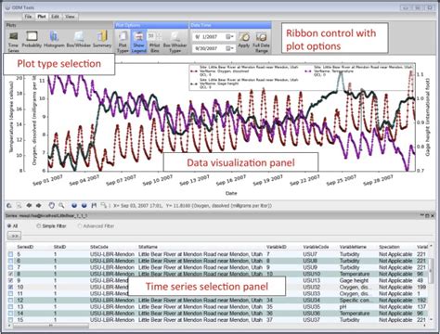Activate the zoom magnifier tool

click(61, 205)
